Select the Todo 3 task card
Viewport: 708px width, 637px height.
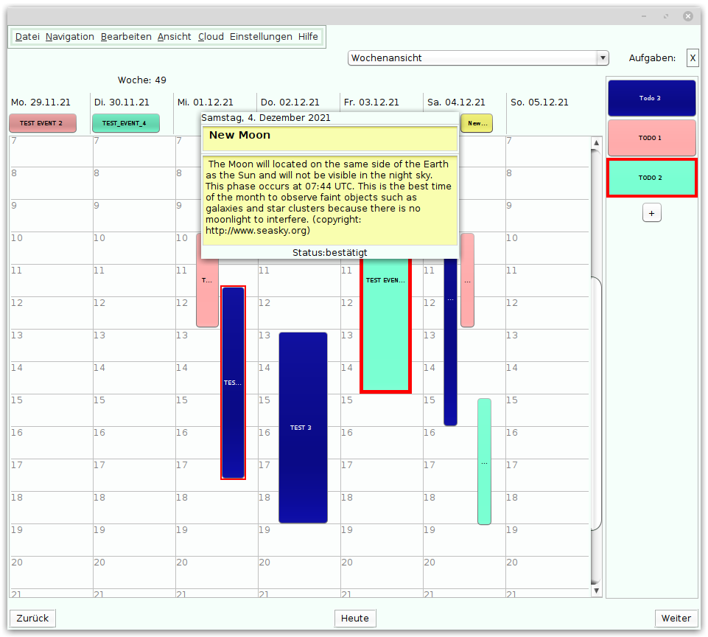coord(651,98)
